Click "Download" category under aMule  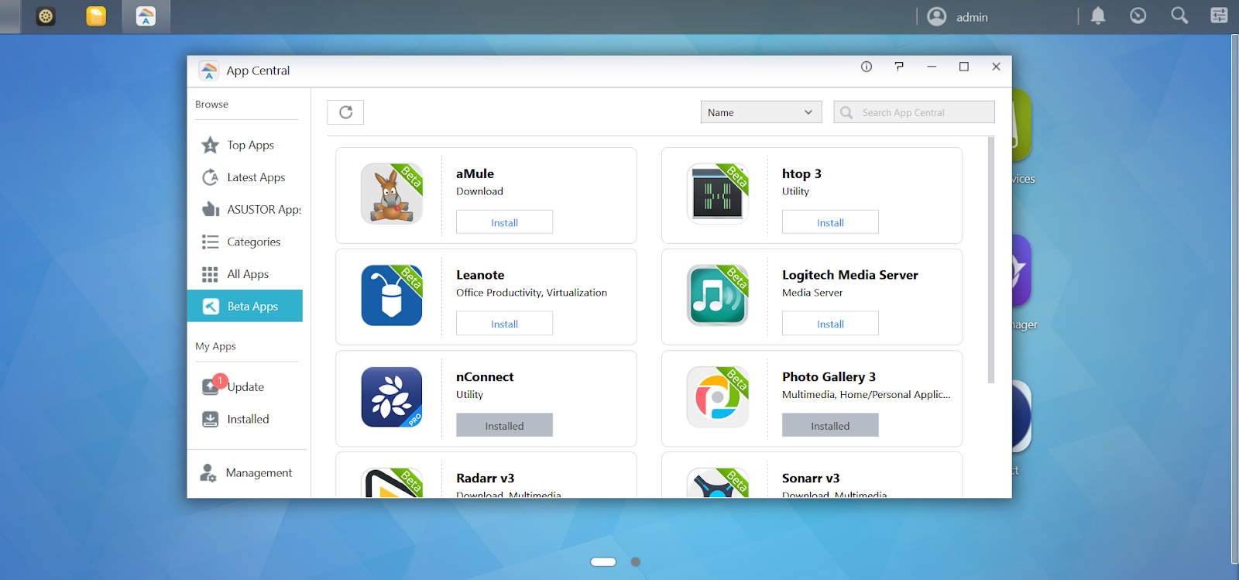[x=479, y=191]
